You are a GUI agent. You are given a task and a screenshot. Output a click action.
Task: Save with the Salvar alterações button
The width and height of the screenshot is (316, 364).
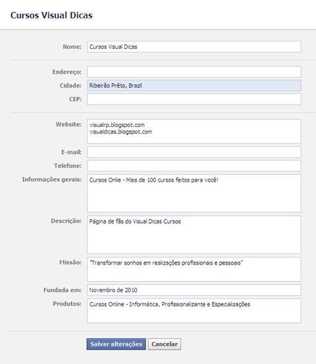[x=117, y=344]
